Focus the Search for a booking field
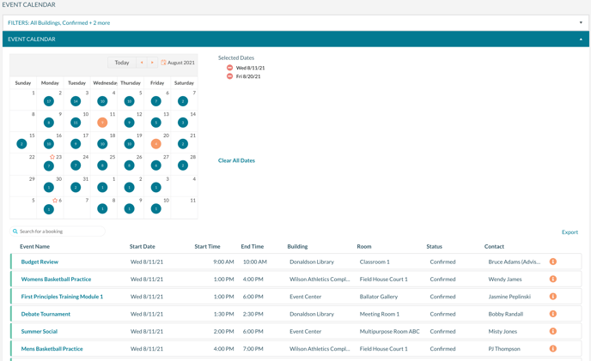The image size is (591, 361). pos(60,232)
